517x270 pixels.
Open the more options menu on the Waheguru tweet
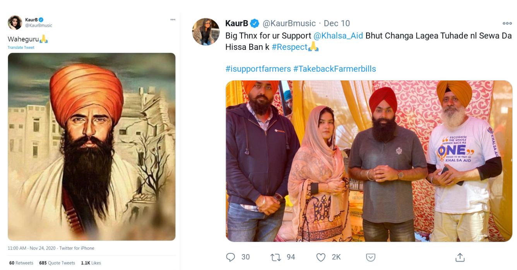pos(173,20)
